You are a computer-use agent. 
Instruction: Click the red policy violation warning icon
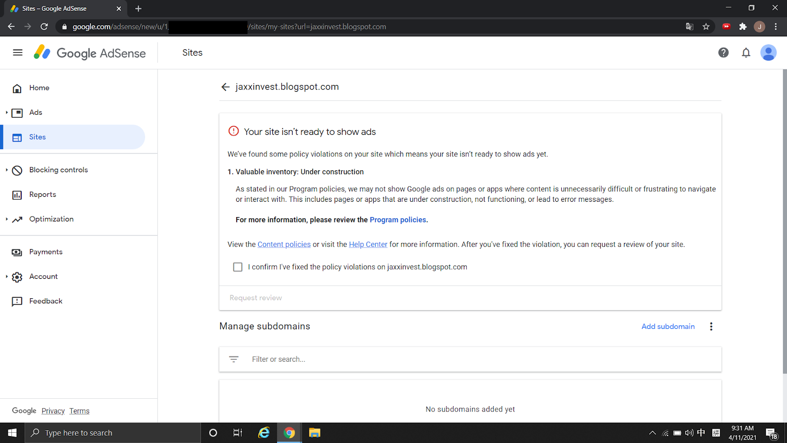(x=234, y=131)
